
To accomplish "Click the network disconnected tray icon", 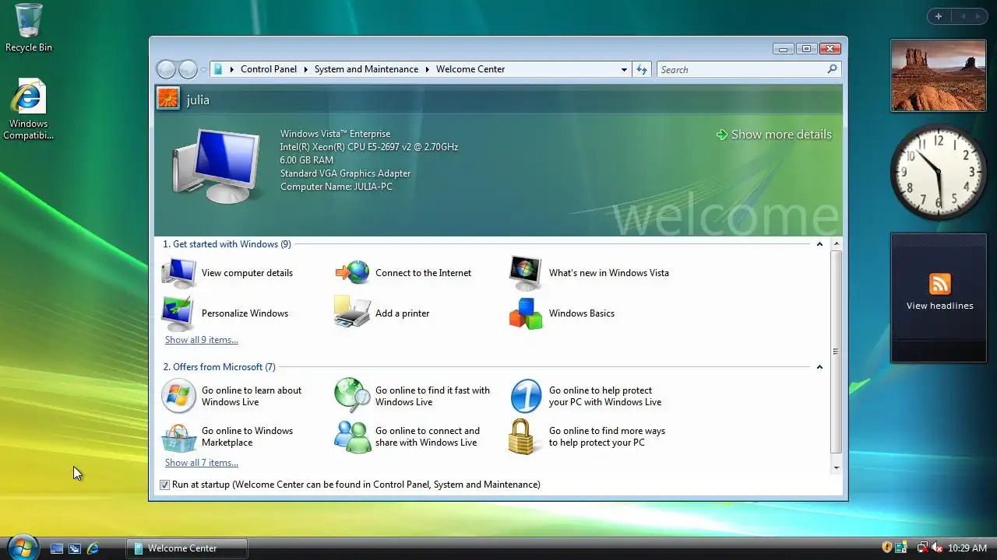I will [922, 548].
